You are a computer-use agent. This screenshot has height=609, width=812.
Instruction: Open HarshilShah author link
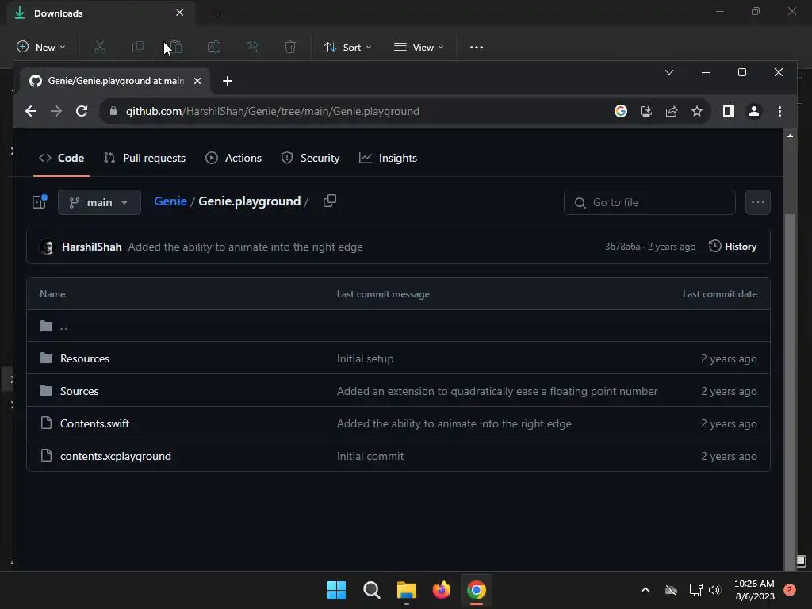tap(92, 247)
